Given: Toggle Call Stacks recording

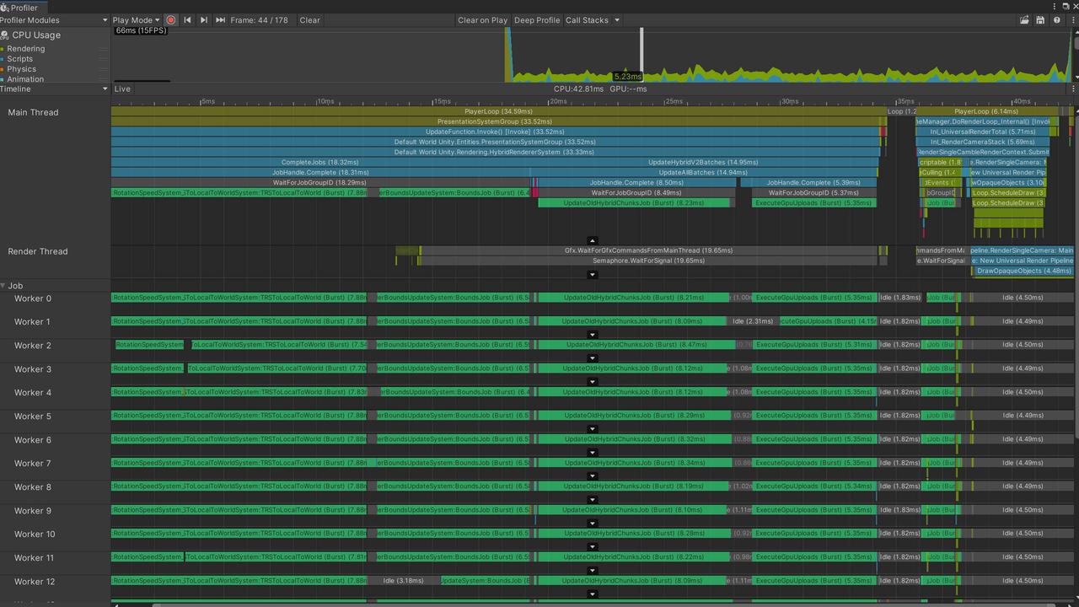Looking at the screenshot, I should point(587,20).
